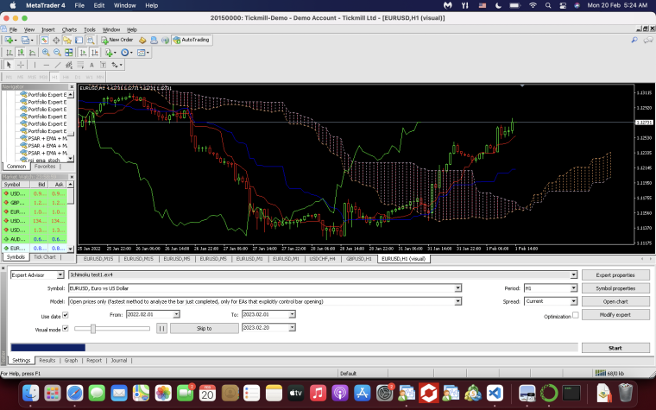Image resolution: width=656 pixels, height=410 pixels.
Task: Switch to the Journal tab
Action: (x=119, y=360)
